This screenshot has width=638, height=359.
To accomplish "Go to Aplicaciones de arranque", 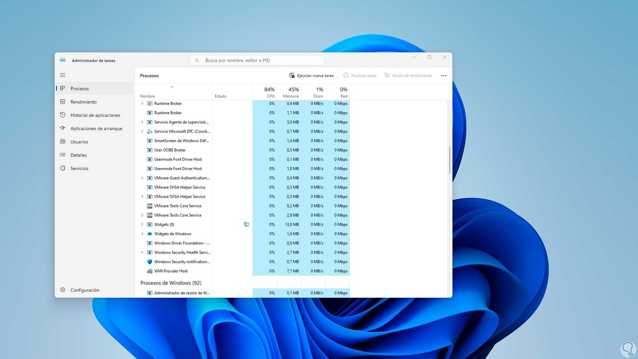I will (x=94, y=128).
